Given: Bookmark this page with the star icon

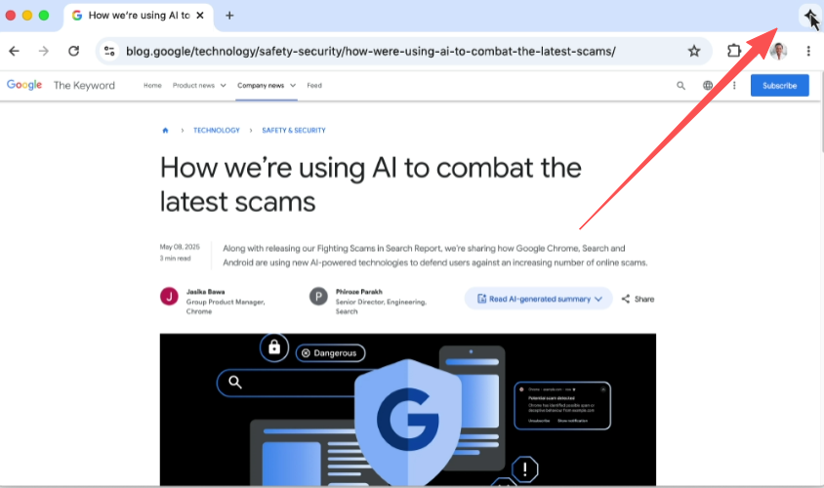Looking at the screenshot, I should (694, 51).
